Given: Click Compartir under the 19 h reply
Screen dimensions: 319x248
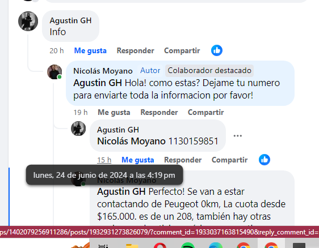Looking at the screenshot, I should click(x=206, y=112).
